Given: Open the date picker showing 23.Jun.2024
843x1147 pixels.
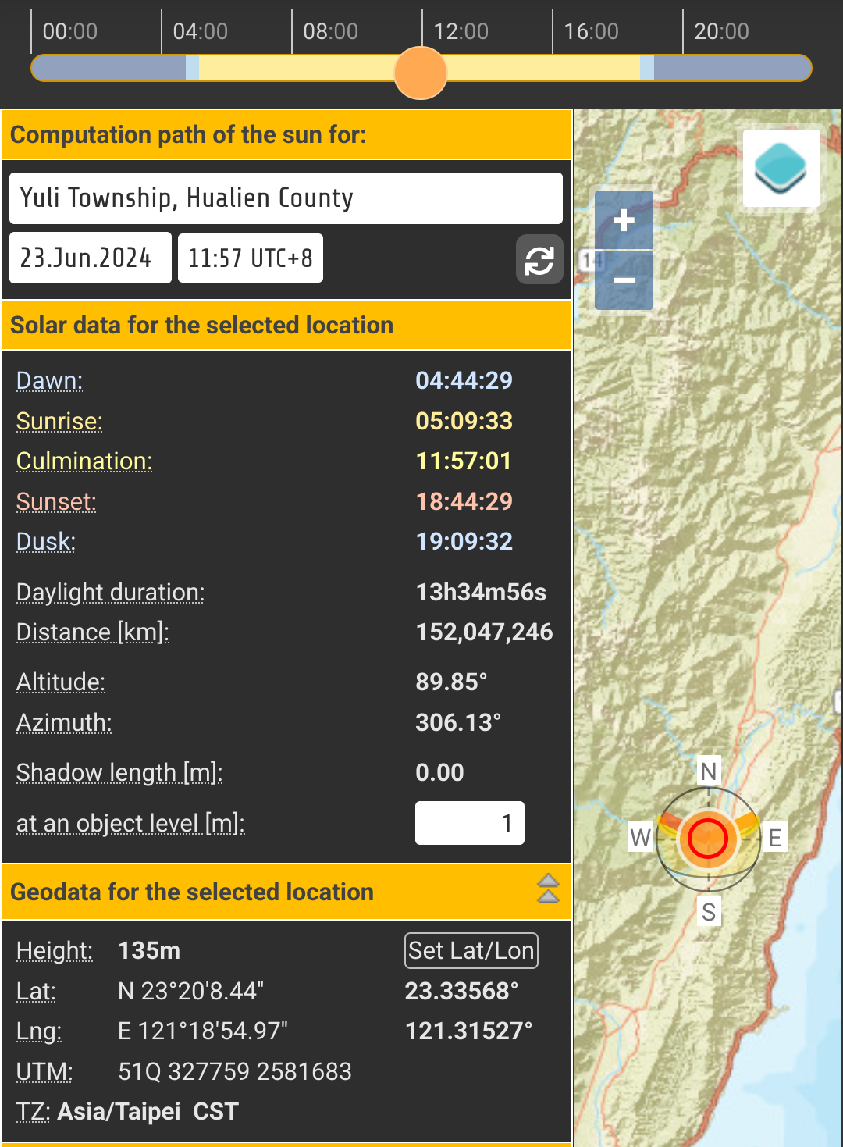Looking at the screenshot, I should (90, 258).
